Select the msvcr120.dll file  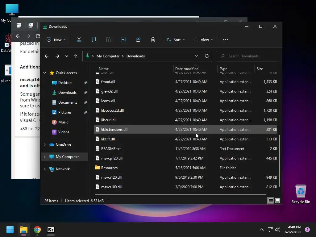[185, 177]
